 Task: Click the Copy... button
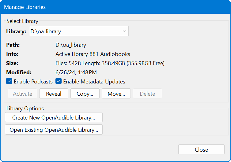click(85, 94)
